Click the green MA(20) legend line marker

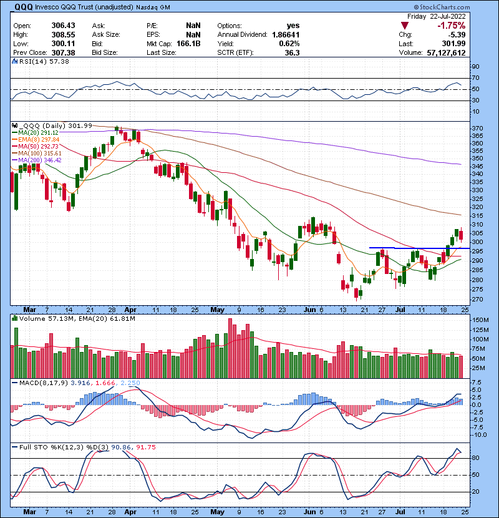tap(15, 132)
